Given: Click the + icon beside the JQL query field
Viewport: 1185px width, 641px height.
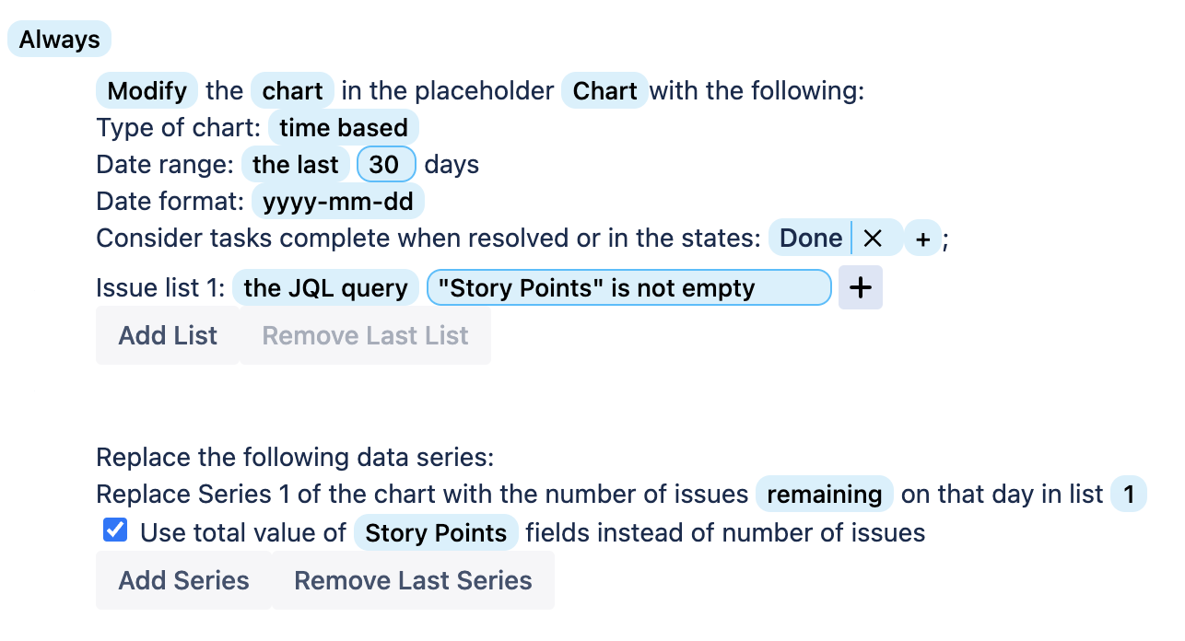Looking at the screenshot, I should (x=860, y=287).
